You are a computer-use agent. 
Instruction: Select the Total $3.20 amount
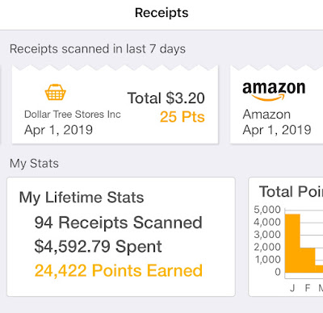[x=166, y=98]
